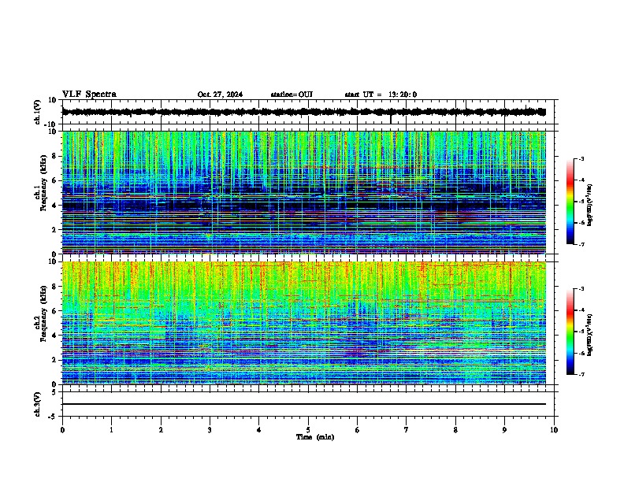
Task: Click the time axis tick label "6"
Action: click(358, 430)
